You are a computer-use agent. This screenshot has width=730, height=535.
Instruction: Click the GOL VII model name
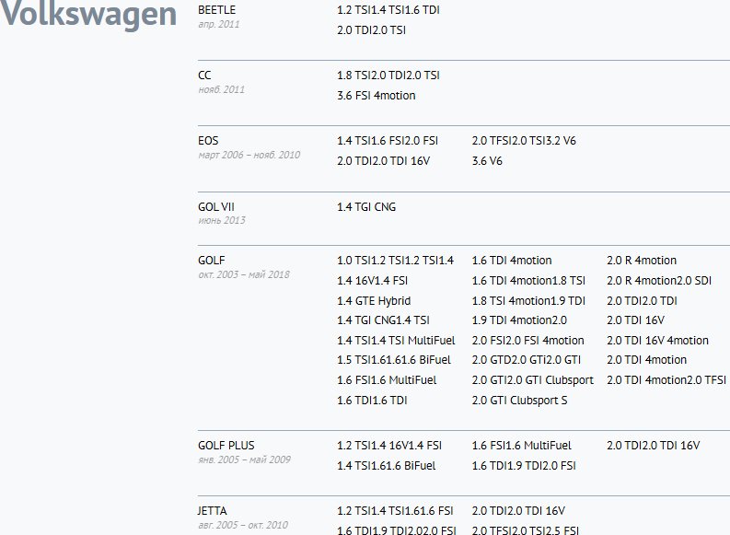pyautogui.click(x=216, y=207)
